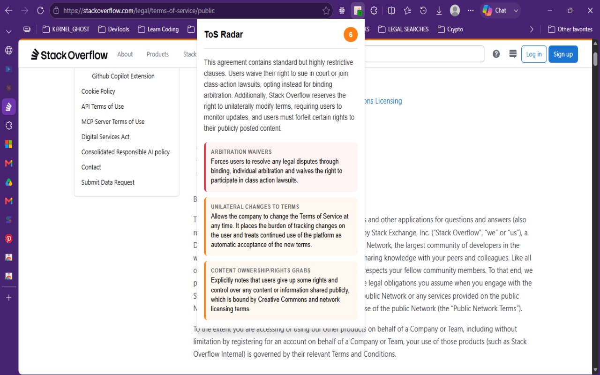Image resolution: width=600 pixels, height=375 pixels.
Task: Click the page vertical scrollbar thumb
Action: pos(596,60)
